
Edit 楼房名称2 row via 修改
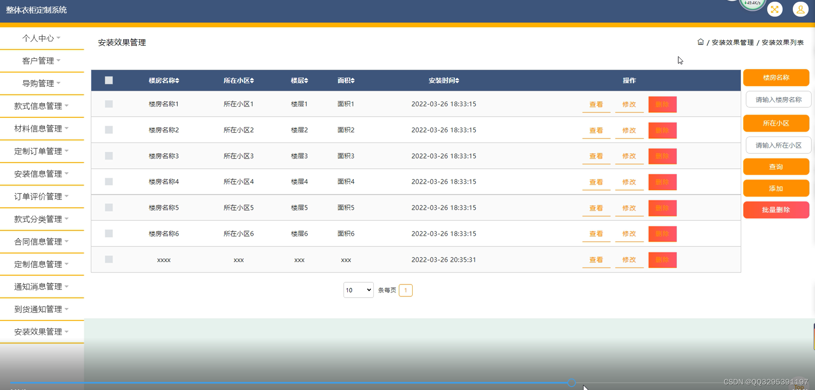629,130
